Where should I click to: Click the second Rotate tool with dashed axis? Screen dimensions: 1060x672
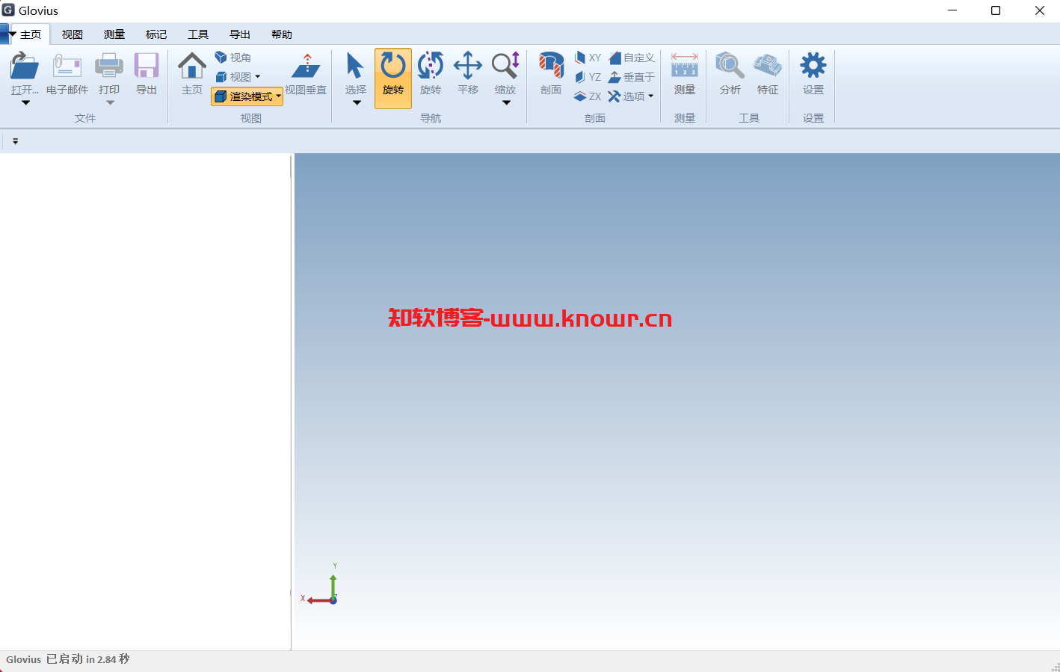[x=431, y=66]
